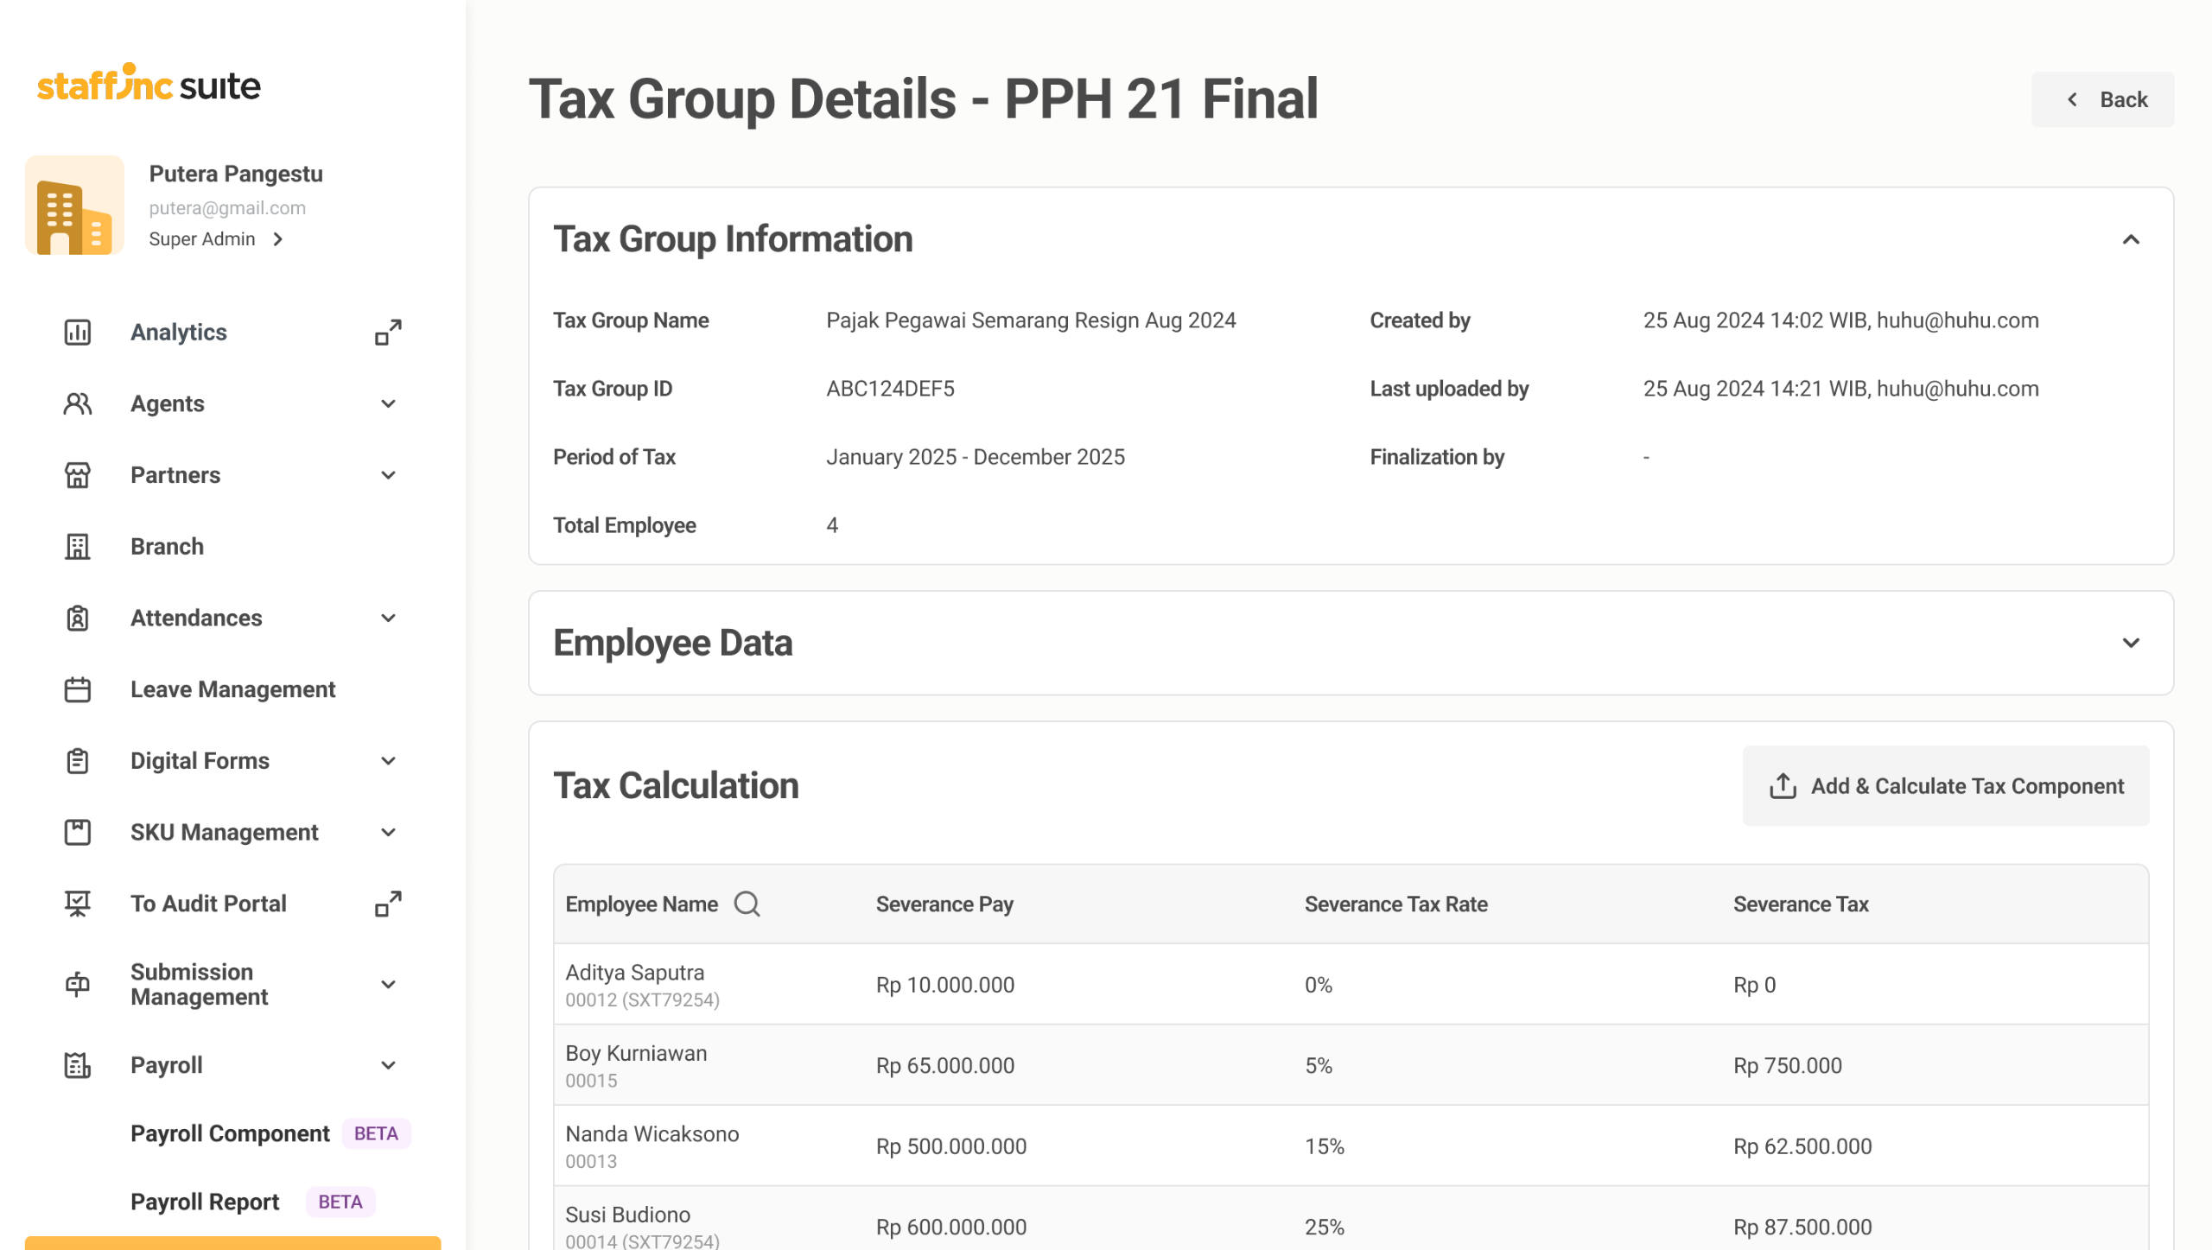
Task: Expand the Digital Forms submenu chevron
Action: pyautogui.click(x=388, y=761)
